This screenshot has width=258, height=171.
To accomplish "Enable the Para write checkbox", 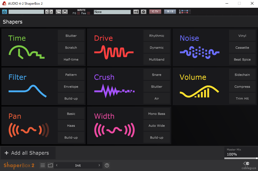I will [x=88, y=13].
